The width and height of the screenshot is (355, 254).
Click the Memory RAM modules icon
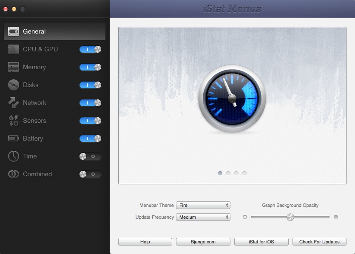[x=14, y=67]
